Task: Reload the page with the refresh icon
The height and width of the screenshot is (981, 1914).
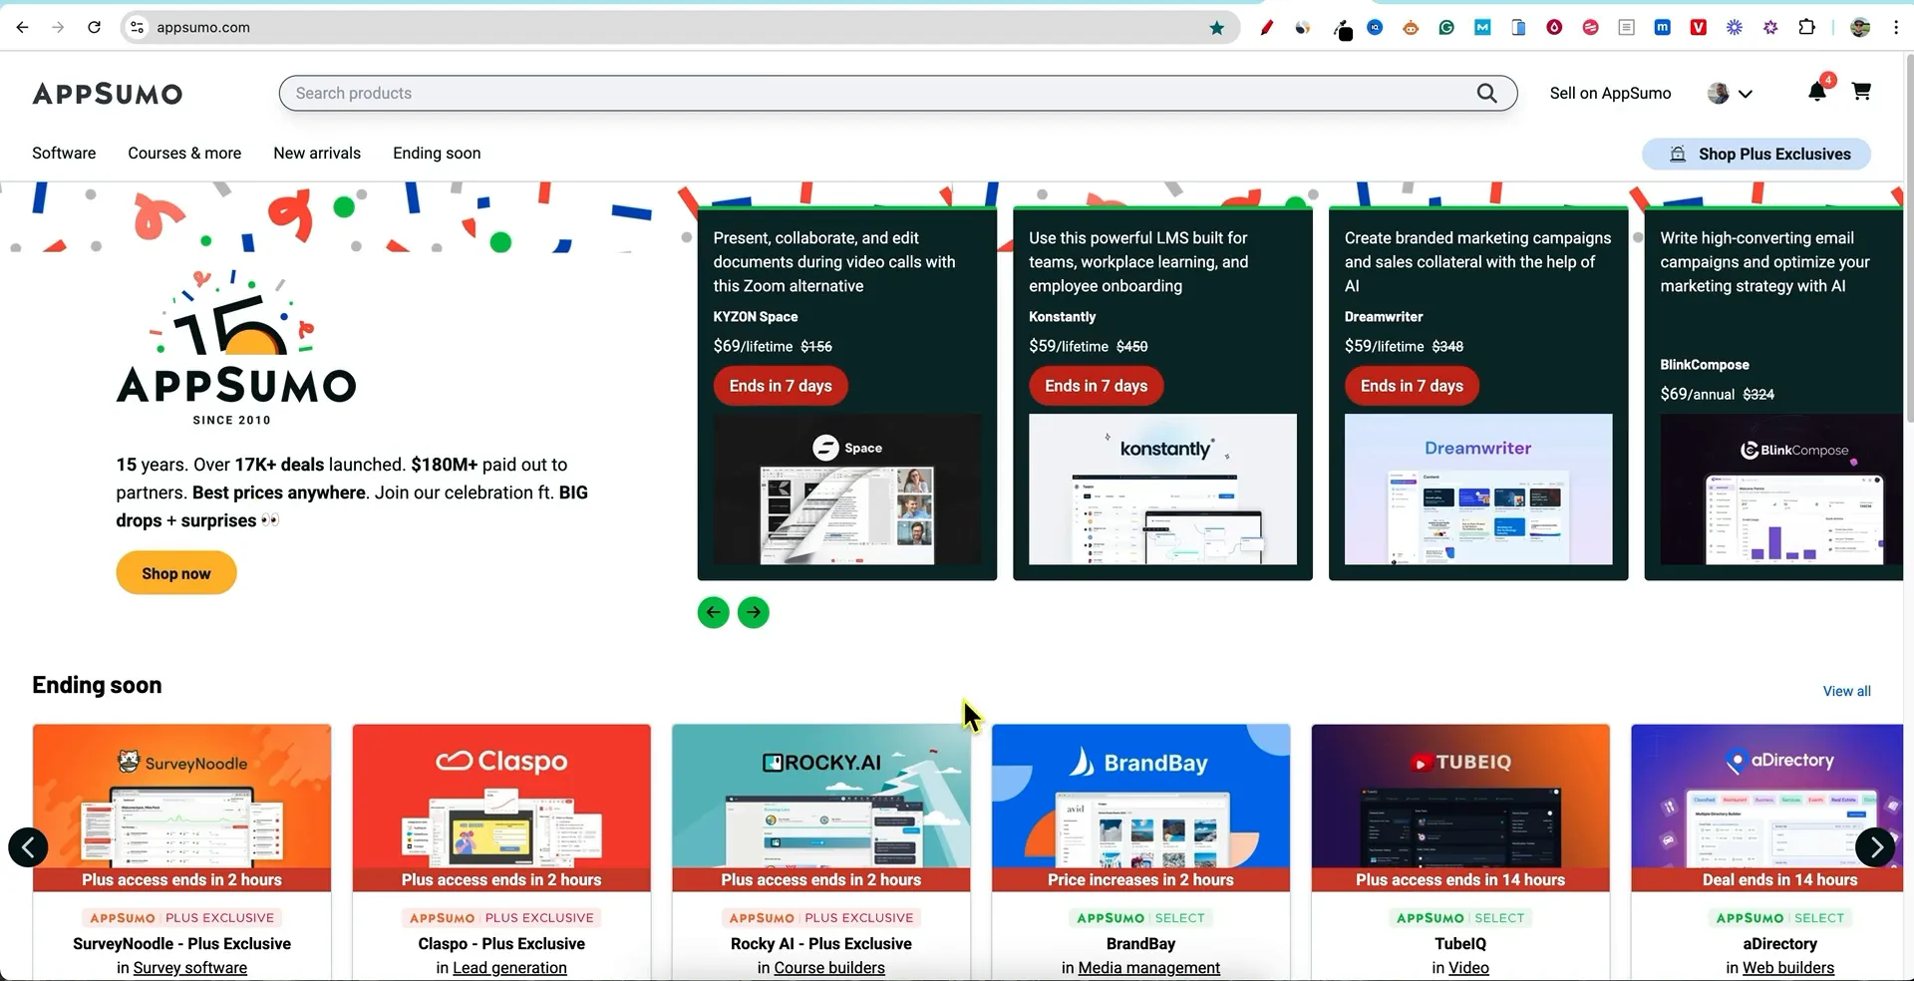Action: pos(94,28)
